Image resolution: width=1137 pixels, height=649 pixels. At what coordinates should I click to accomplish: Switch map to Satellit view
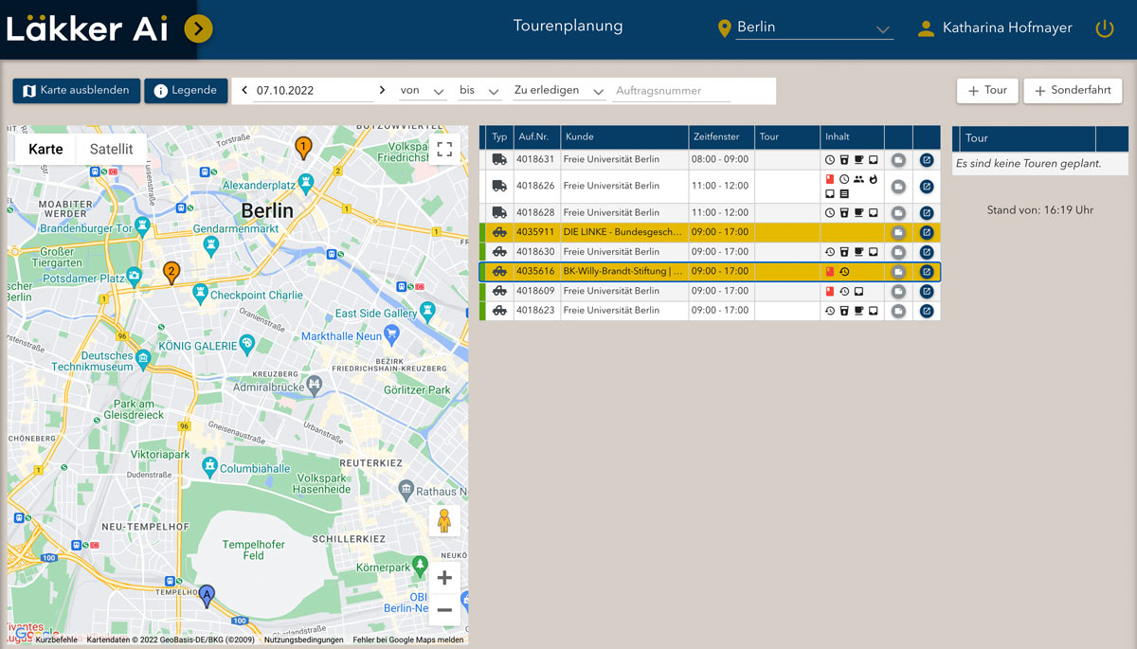point(111,150)
